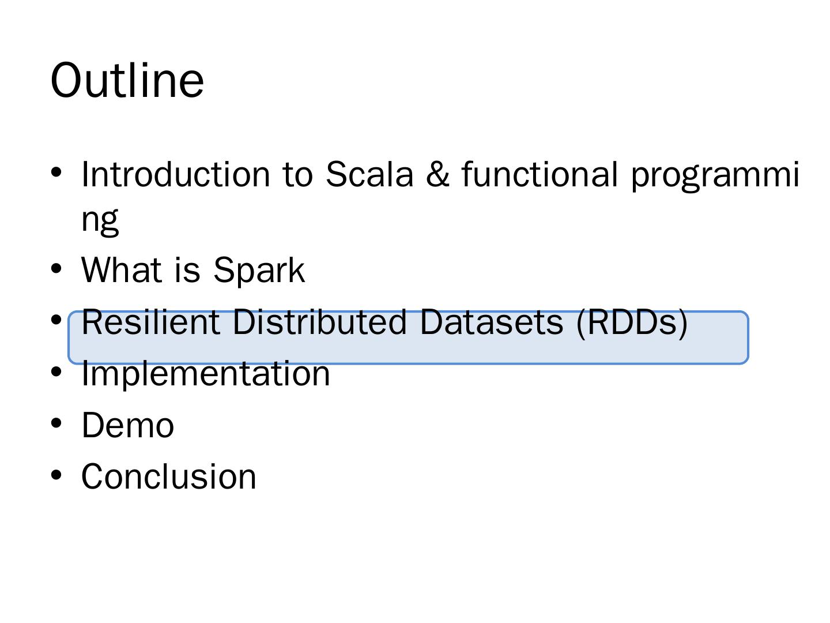The image size is (830, 623).
Task: Click the "Outline" slide title
Action: point(127,80)
